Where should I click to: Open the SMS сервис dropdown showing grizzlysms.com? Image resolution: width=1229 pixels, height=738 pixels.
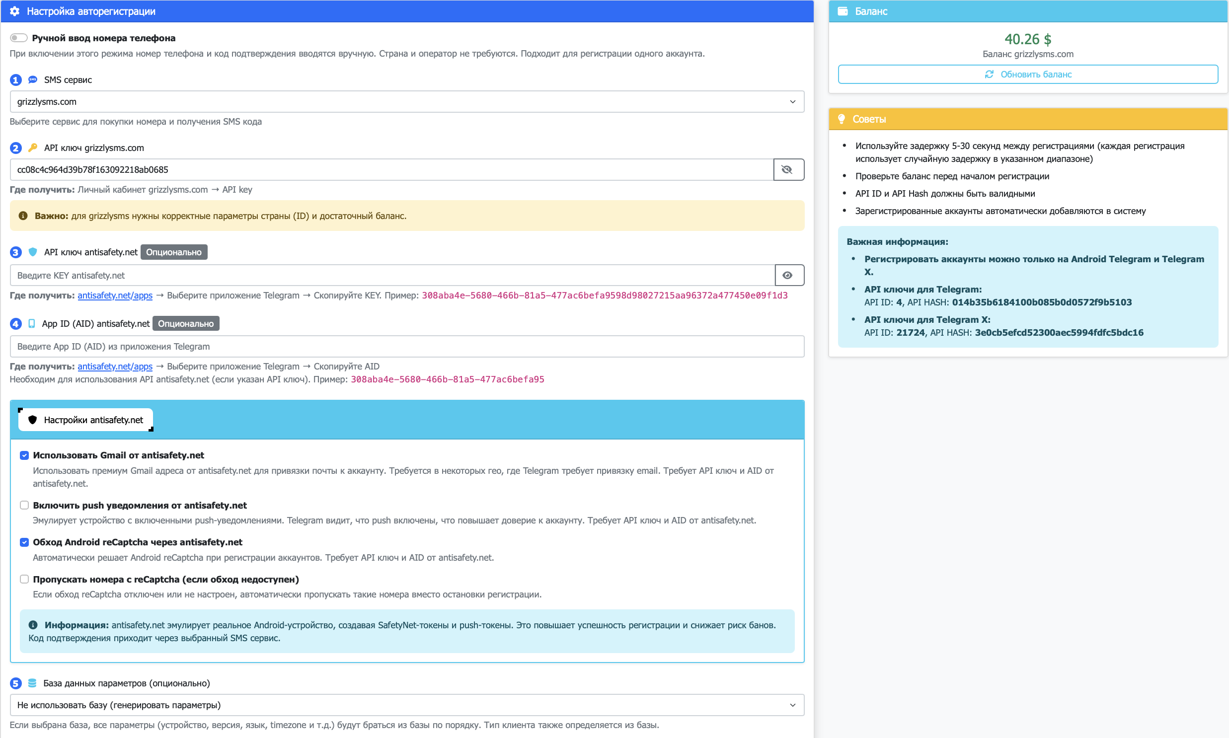[x=406, y=101]
